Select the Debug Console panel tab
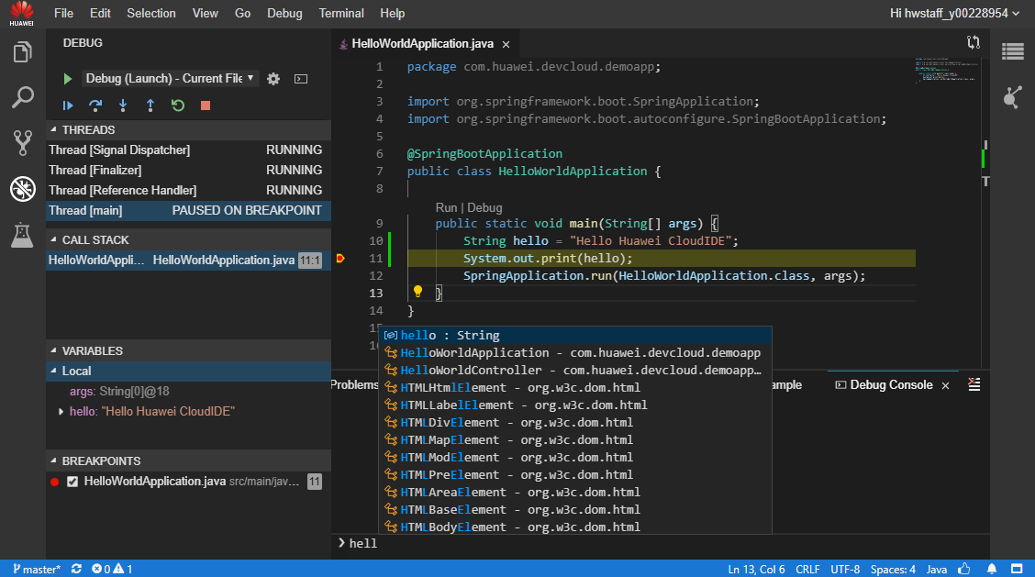Image resolution: width=1035 pixels, height=577 pixels. (x=890, y=385)
